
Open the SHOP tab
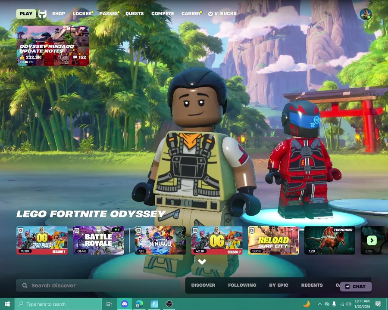(59, 14)
